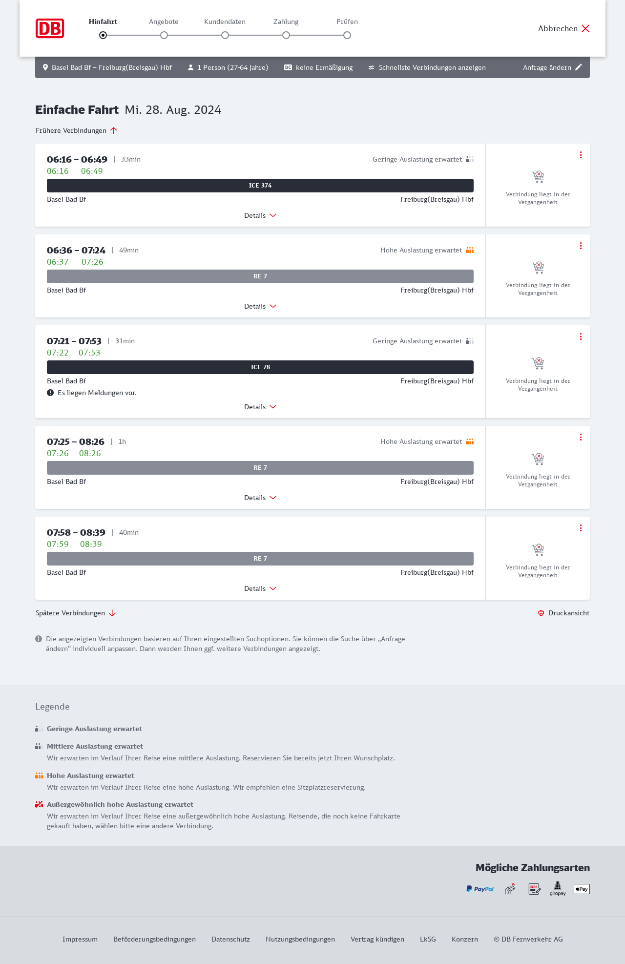Open three-dot menu for ICE 374 connection
The width and height of the screenshot is (625, 964).
coord(581,155)
